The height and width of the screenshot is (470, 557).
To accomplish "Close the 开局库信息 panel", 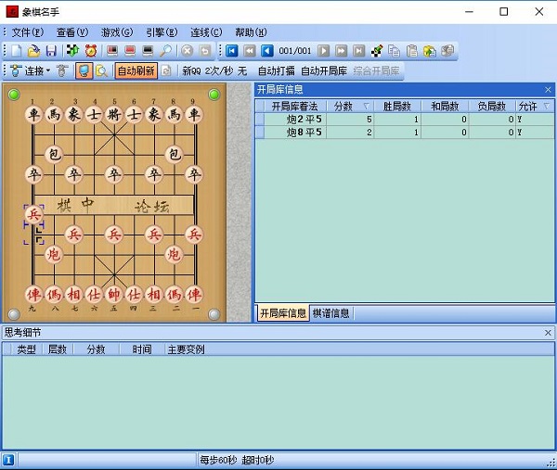I will click(548, 90).
